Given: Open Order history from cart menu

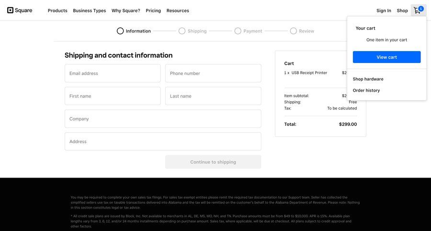Looking at the screenshot, I should (366, 91).
